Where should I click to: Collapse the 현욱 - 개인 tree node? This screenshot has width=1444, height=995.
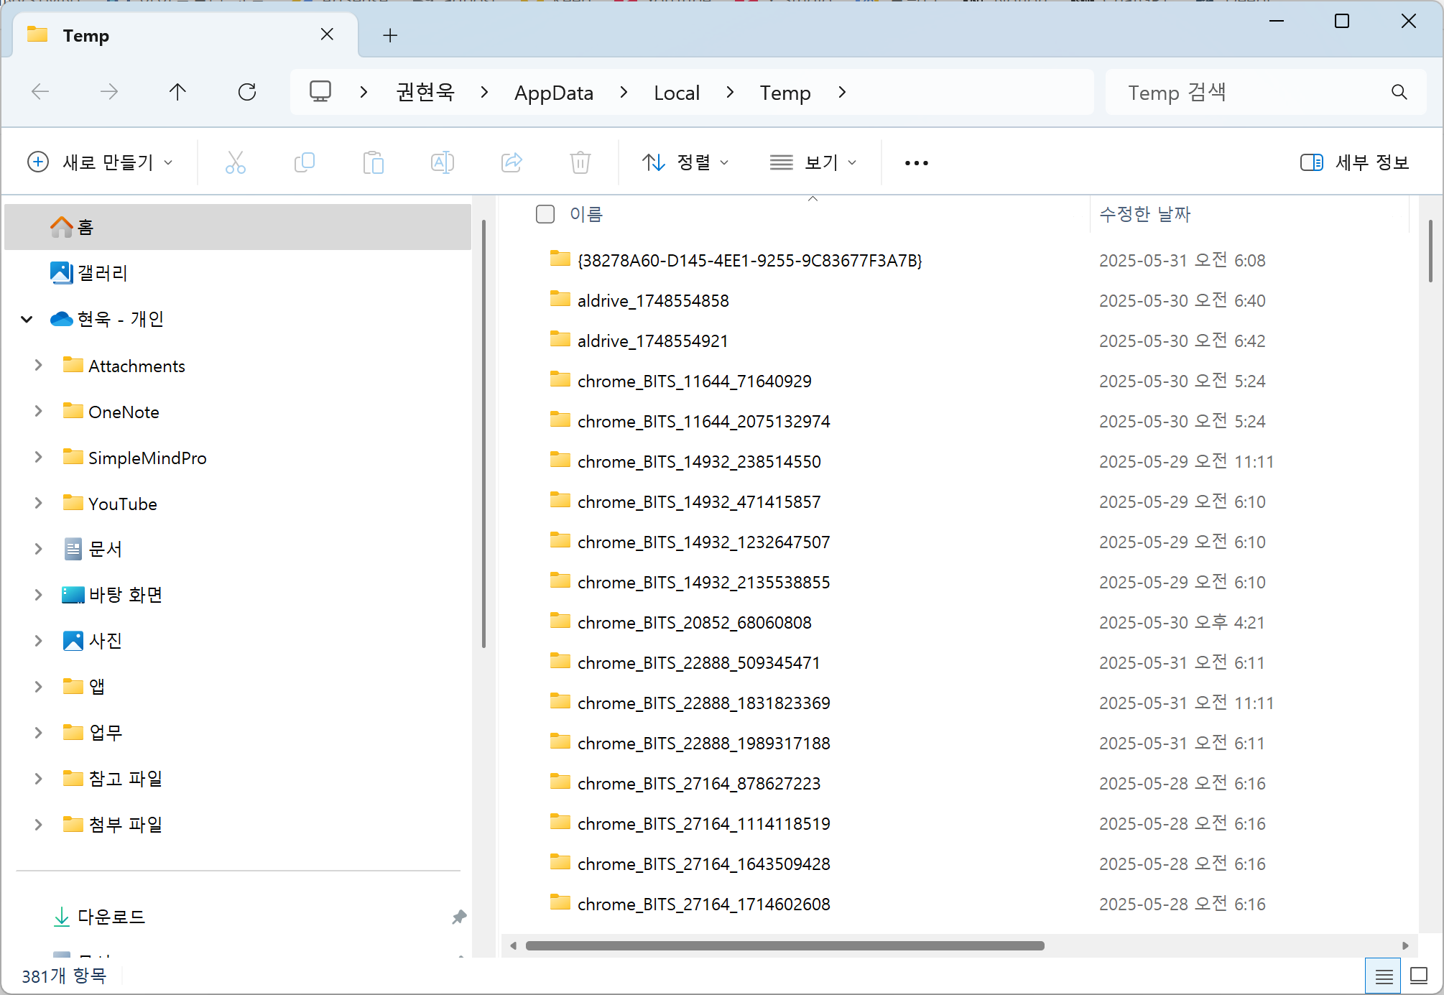pyautogui.click(x=27, y=319)
